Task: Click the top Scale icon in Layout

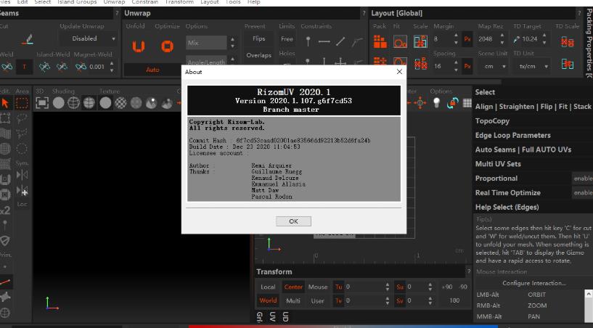Action: tap(420, 41)
